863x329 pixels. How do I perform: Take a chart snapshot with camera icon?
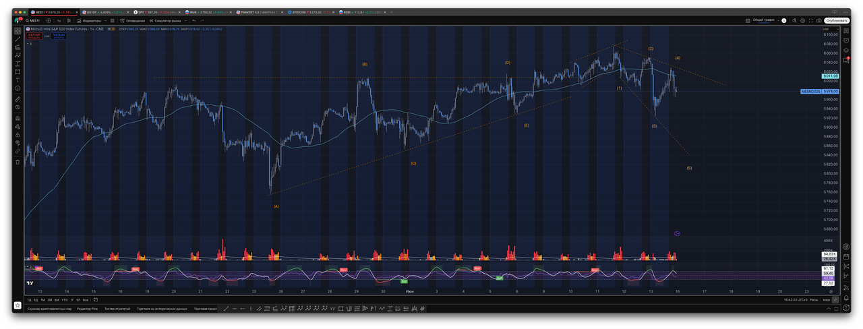pos(819,20)
